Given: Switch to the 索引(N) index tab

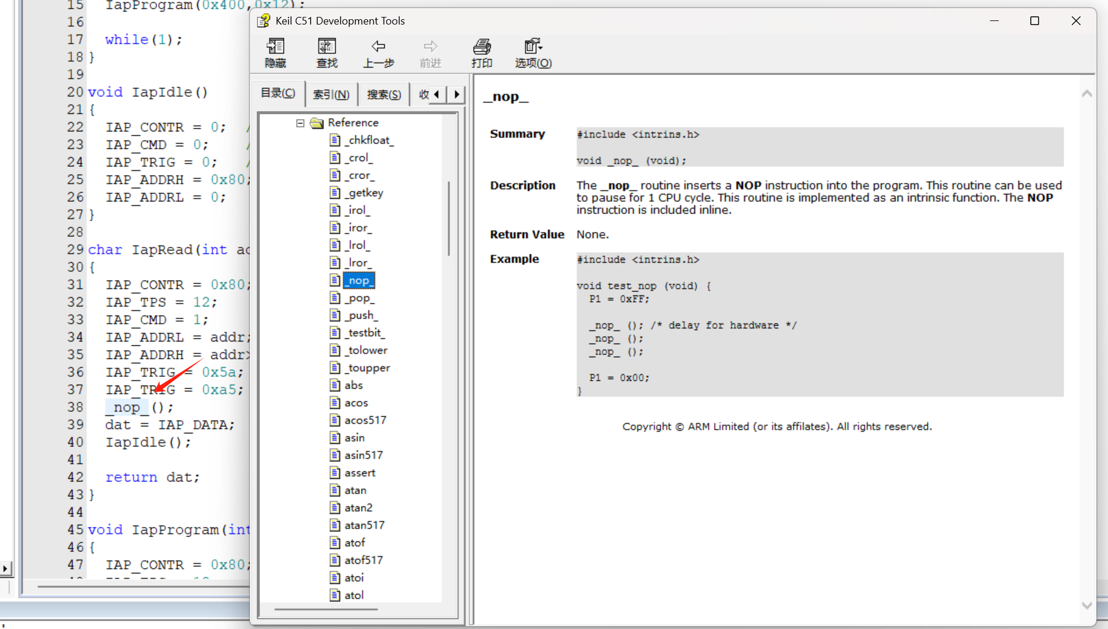Looking at the screenshot, I should (331, 95).
